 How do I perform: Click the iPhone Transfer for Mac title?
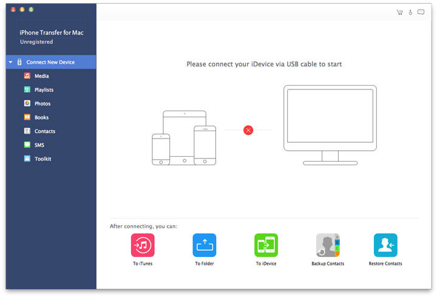click(52, 33)
